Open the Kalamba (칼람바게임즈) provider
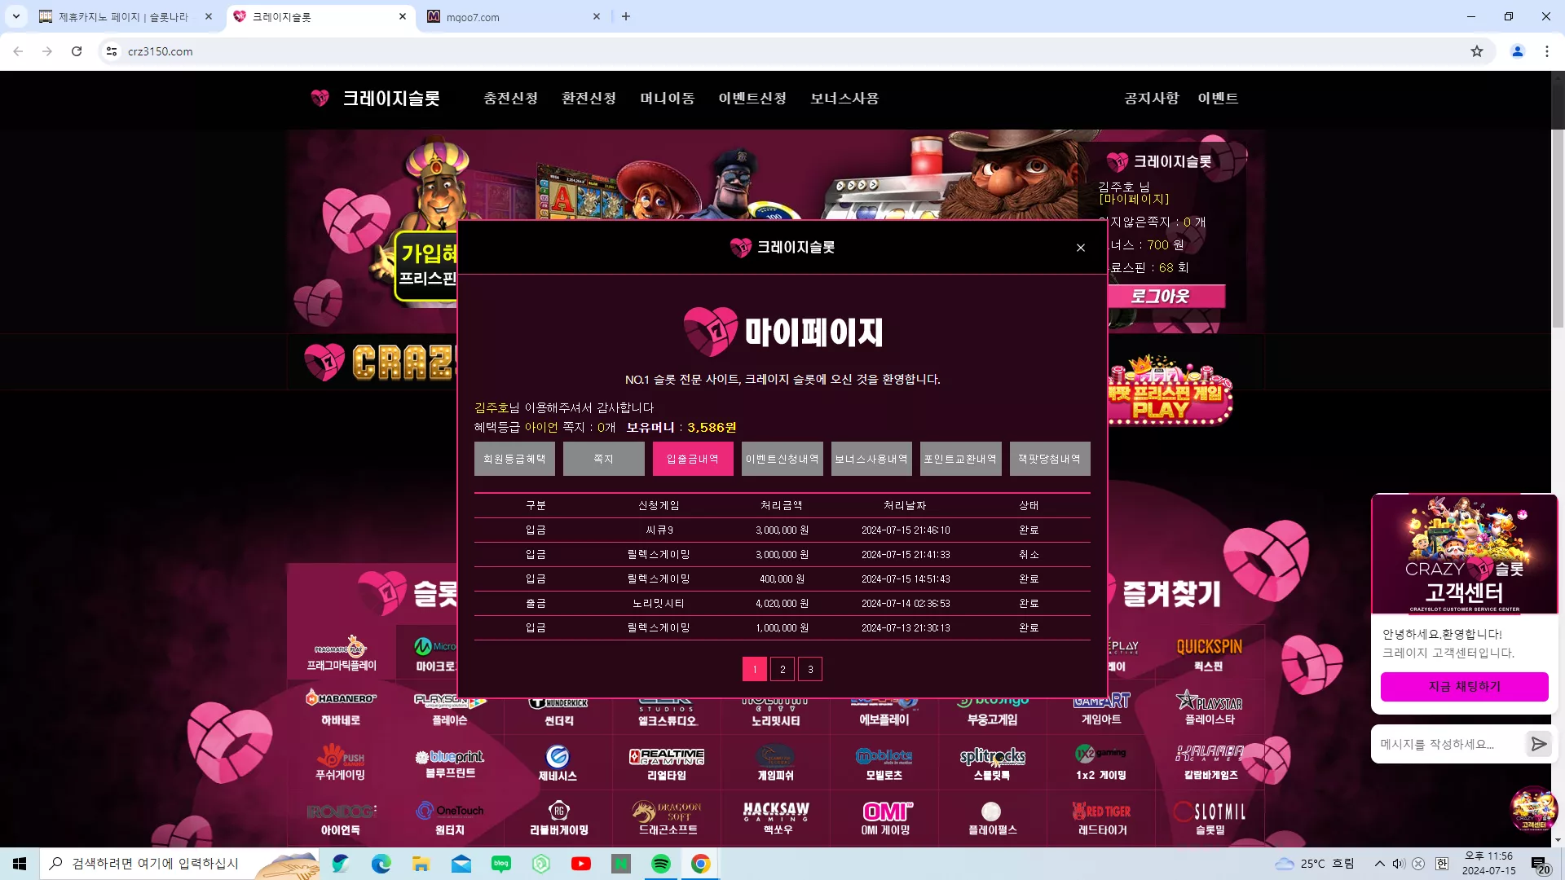Viewport: 1565px width, 880px height. [1210, 763]
